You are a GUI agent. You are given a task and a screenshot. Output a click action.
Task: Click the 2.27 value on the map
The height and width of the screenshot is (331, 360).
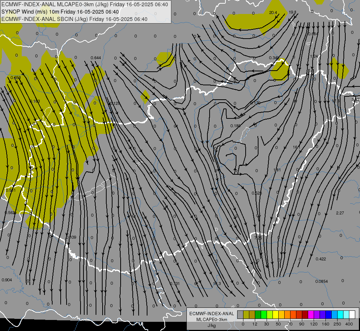tap(340, 213)
